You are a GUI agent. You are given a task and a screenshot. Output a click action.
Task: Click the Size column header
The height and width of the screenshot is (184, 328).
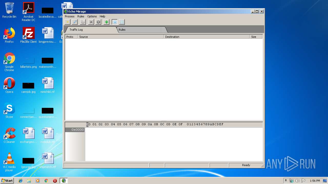coord(256,37)
